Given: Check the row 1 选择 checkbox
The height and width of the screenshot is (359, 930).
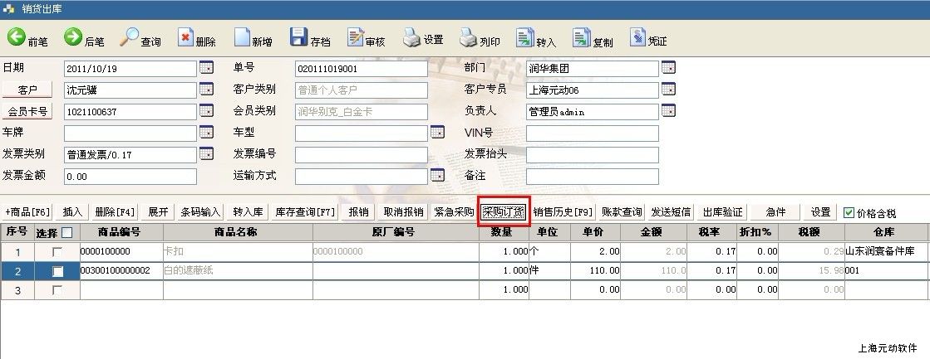Looking at the screenshot, I should (x=57, y=251).
